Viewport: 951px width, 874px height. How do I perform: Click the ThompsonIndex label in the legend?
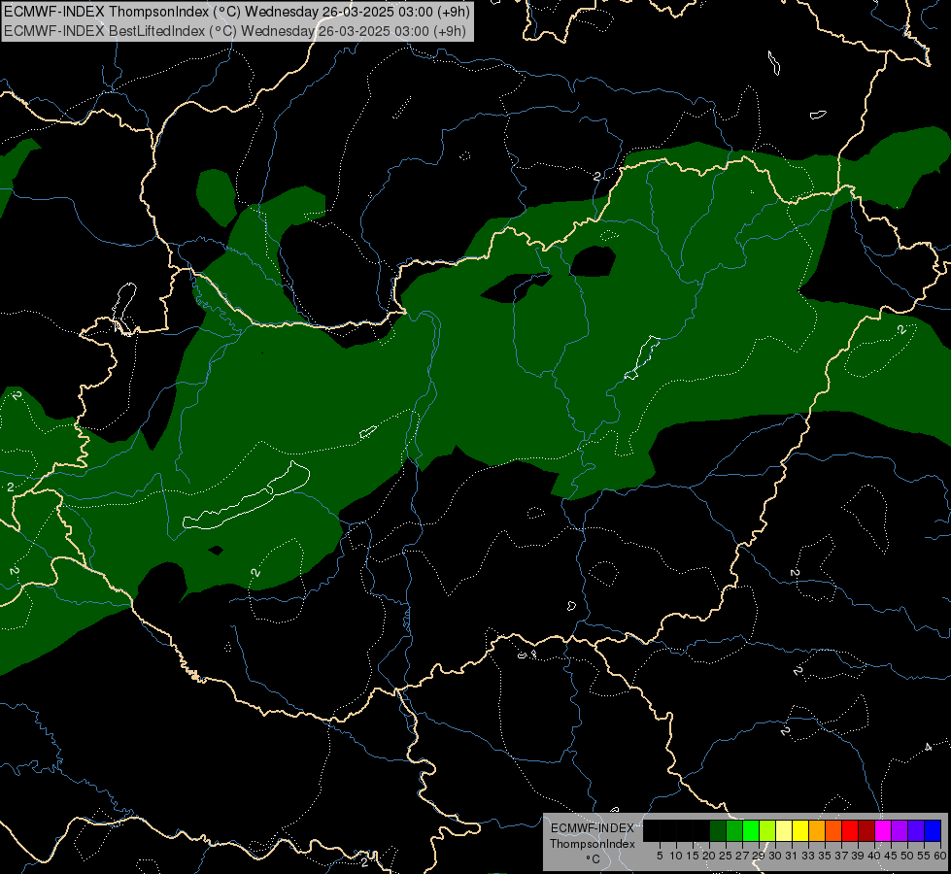(593, 844)
